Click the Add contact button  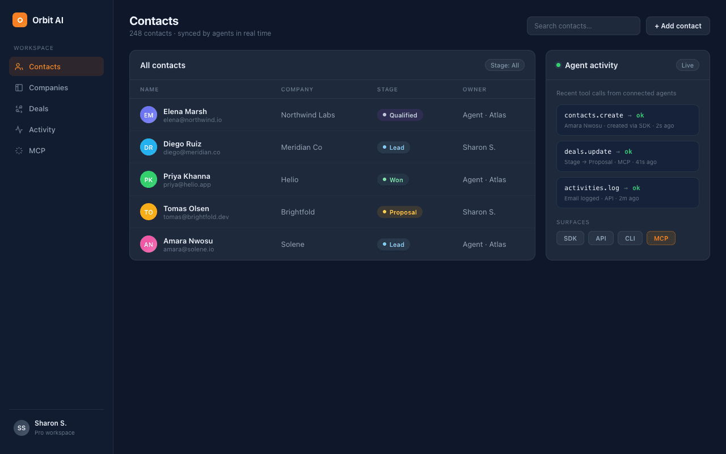click(678, 26)
